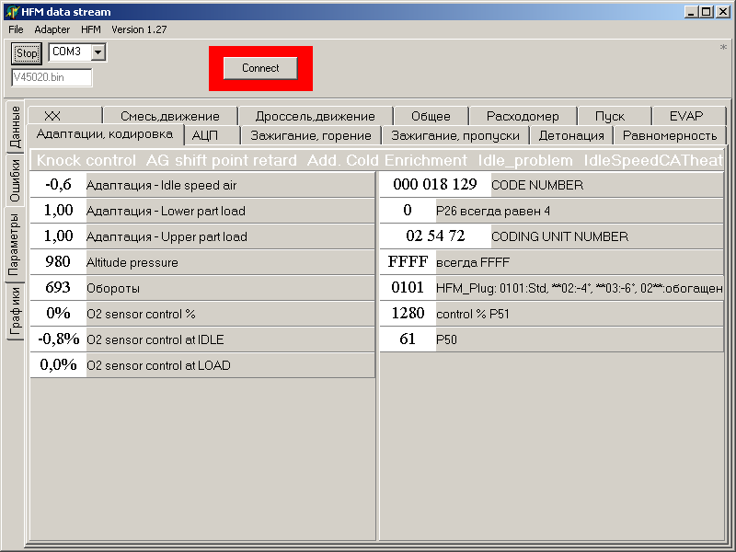Click the XX tab

pos(52,116)
